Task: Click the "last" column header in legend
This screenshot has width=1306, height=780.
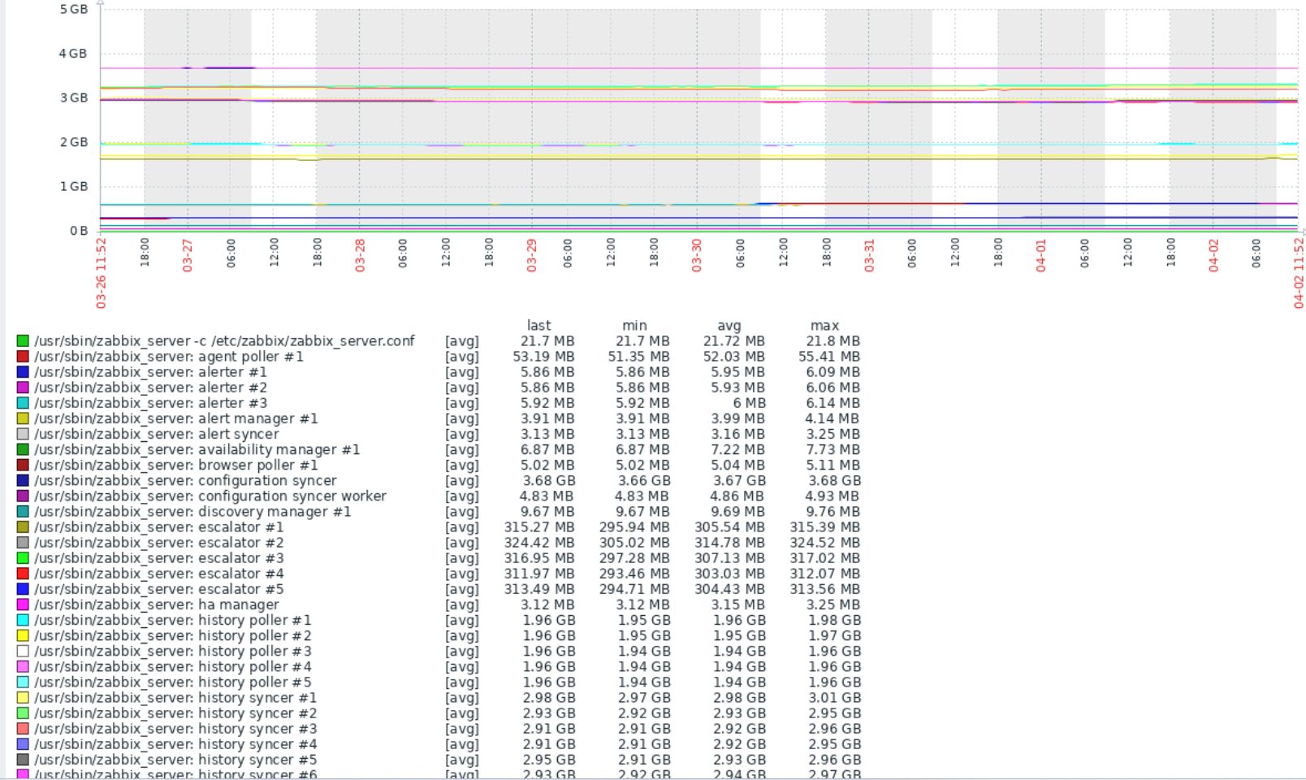Action: coord(538,325)
